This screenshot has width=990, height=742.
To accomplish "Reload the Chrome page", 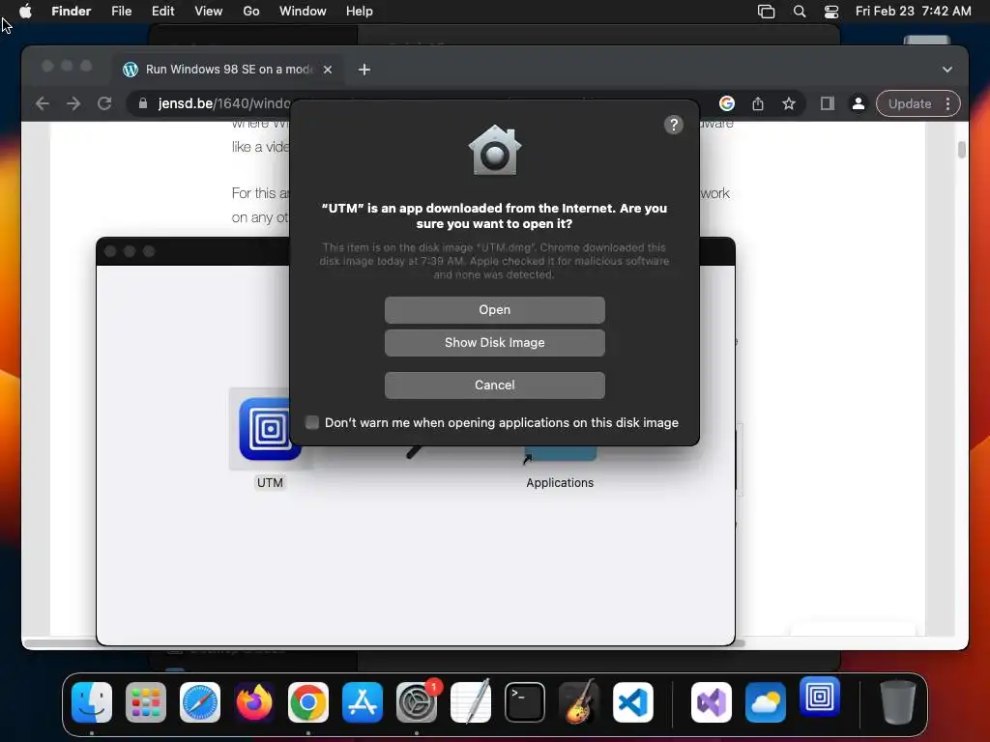I will pos(104,103).
